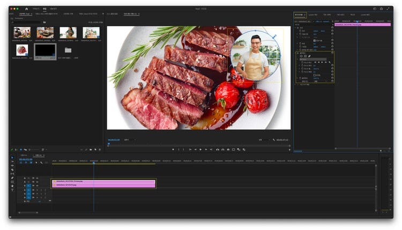
Task: Open timeline display settings wrench
Action: (41, 162)
